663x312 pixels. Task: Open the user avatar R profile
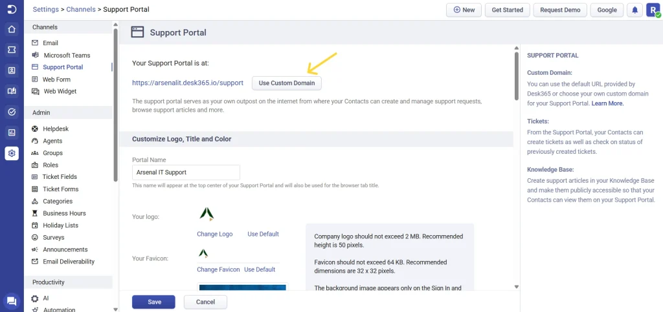point(653,10)
